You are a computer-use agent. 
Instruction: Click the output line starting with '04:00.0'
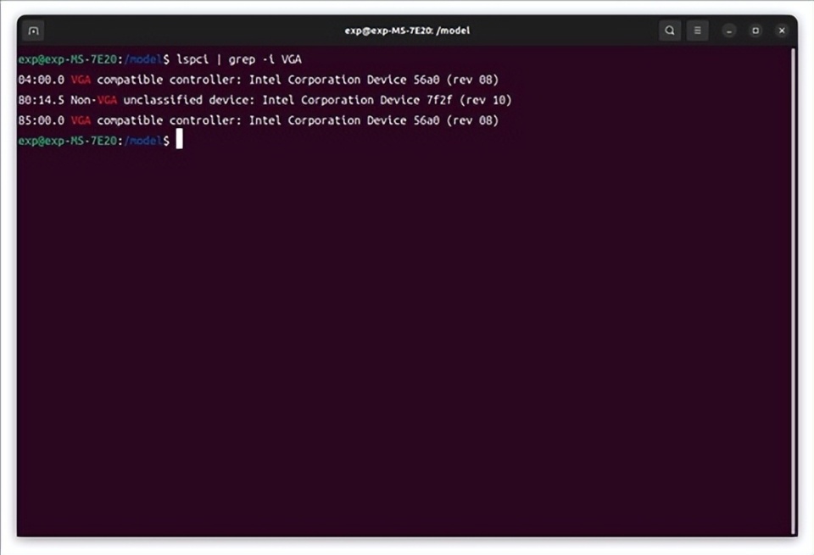[258, 80]
